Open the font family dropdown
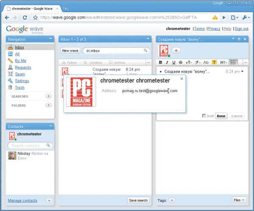This screenshot has height=211, width=254. (198, 62)
